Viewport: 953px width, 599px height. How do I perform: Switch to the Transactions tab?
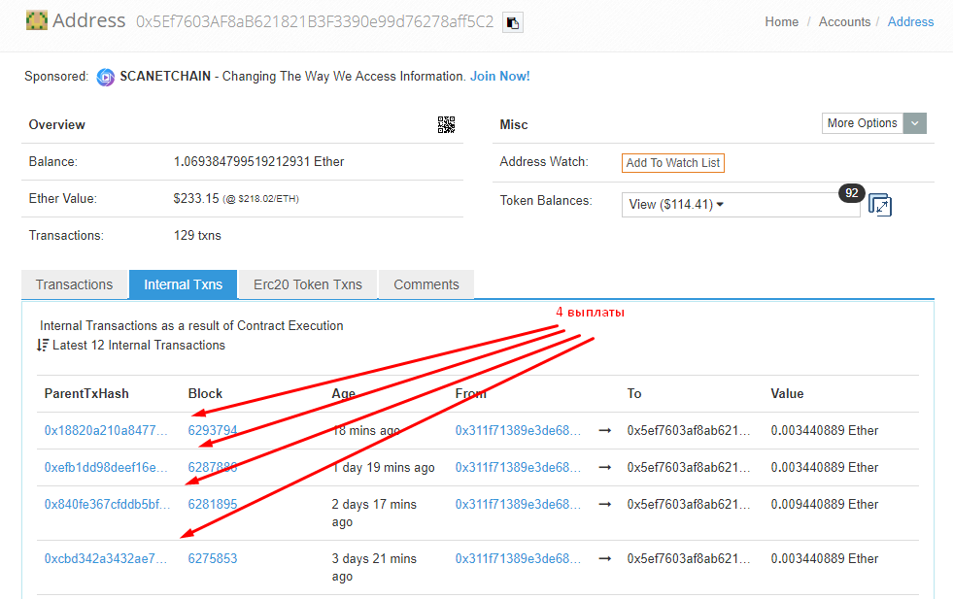tap(75, 284)
